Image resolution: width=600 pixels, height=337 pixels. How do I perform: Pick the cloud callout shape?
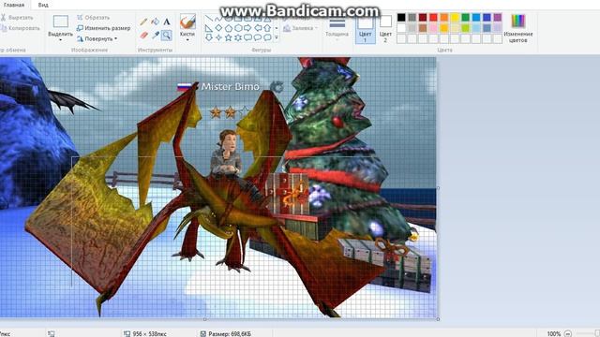[267, 37]
